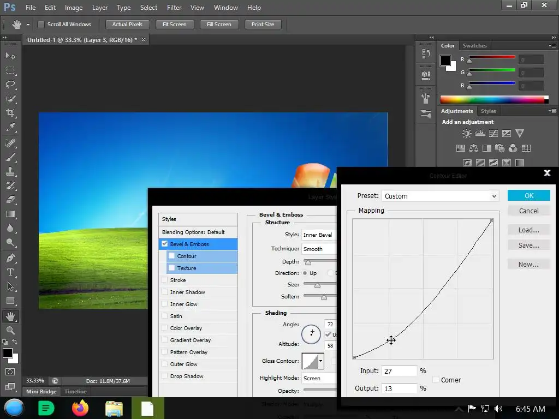Select the Type tool
The width and height of the screenshot is (559, 419).
point(10,272)
